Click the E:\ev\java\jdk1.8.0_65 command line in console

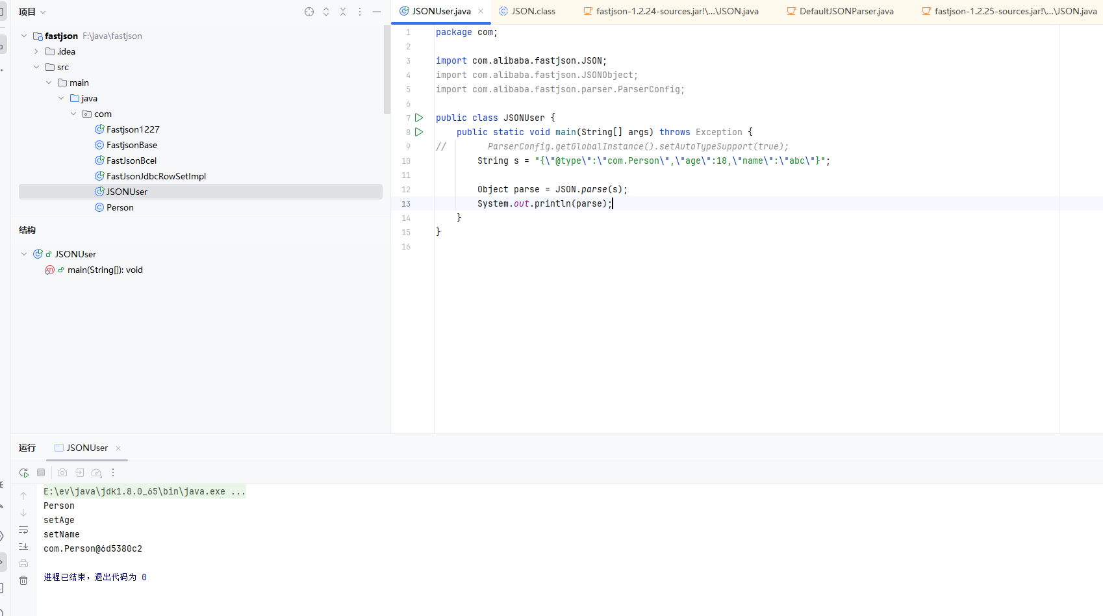pos(145,491)
